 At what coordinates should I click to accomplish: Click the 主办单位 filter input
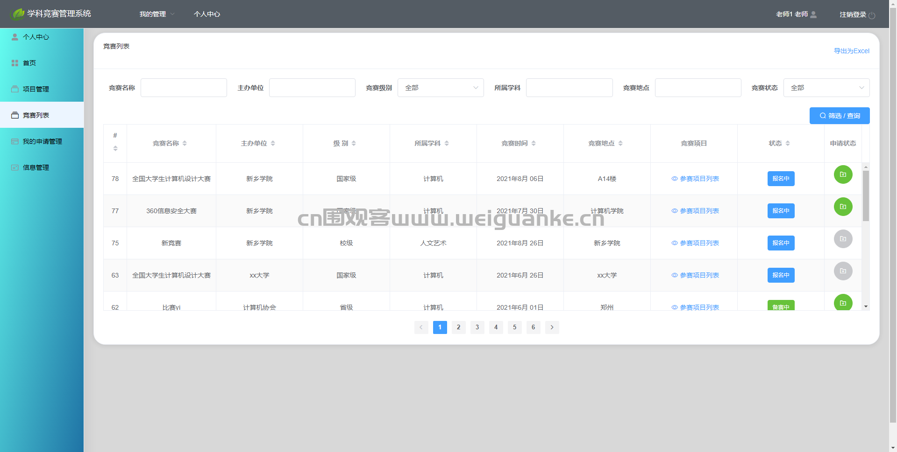pyautogui.click(x=312, y=88)
